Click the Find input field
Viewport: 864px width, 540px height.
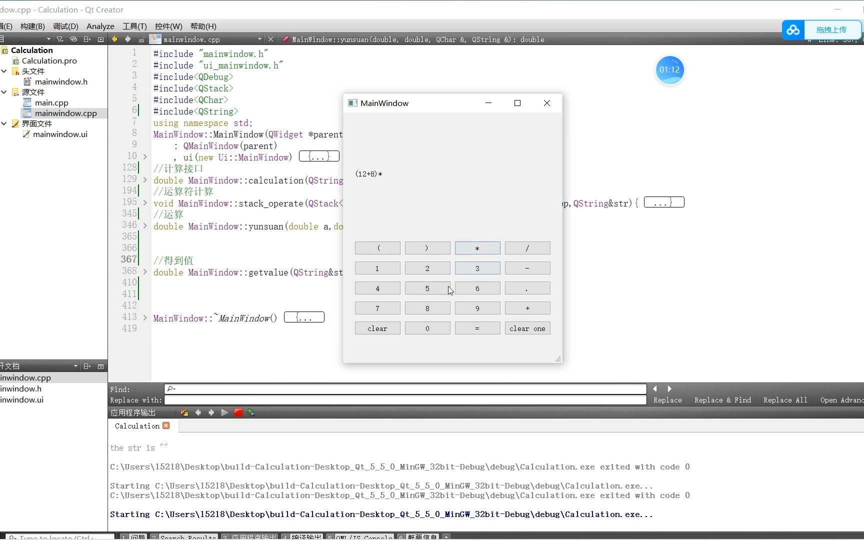pos(405,389)
